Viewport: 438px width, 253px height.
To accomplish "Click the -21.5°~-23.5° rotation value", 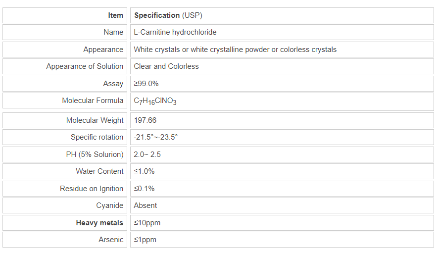I will click(x=155, y=137).
